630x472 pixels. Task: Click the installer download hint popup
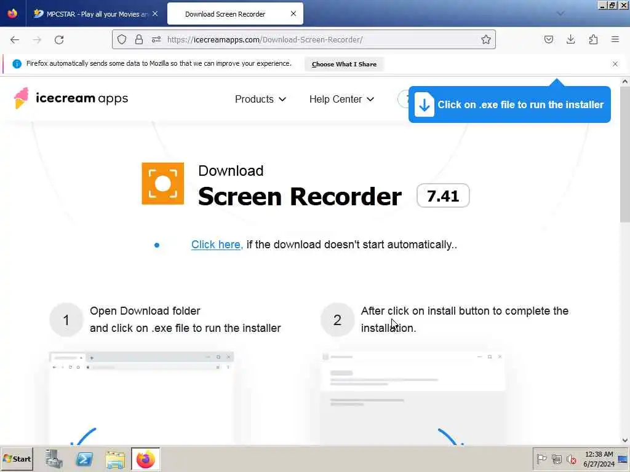point(509,104)
